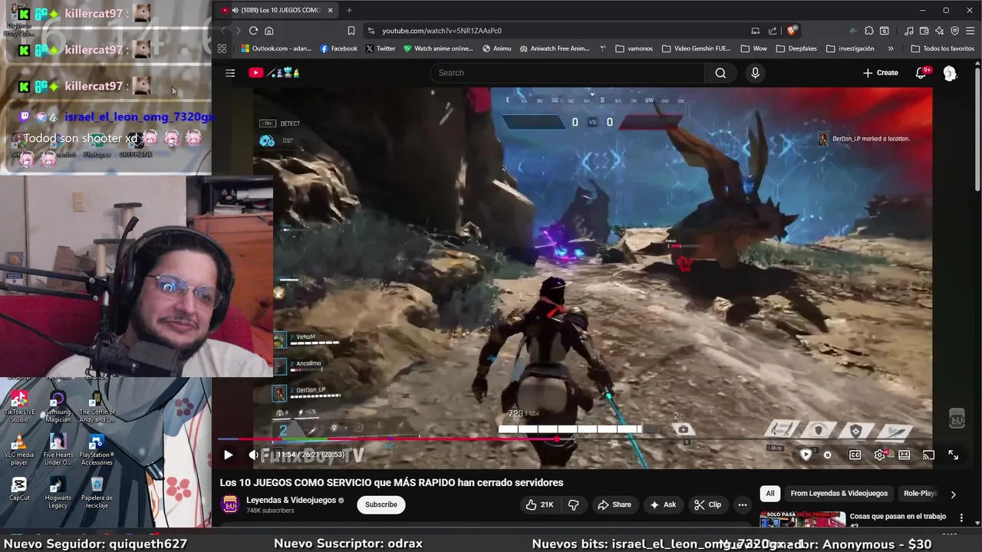Open Papelera de reciclaje on the desktop
The image size is (982, 552).
point(97,492)
